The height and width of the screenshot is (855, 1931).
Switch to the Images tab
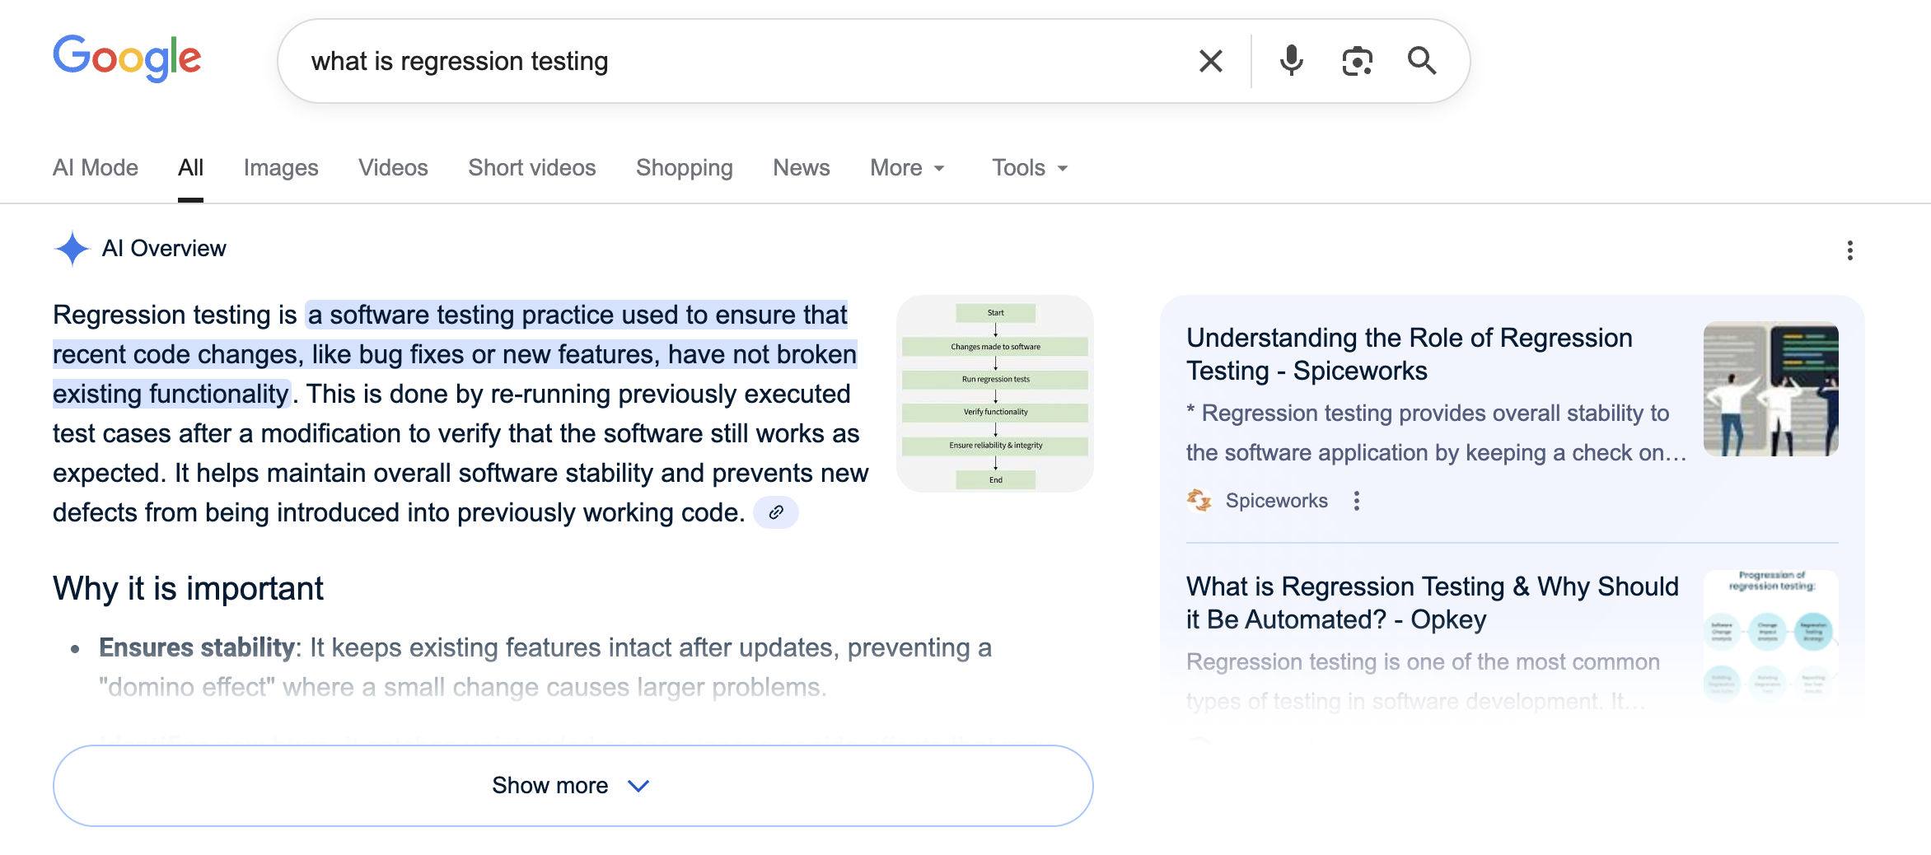click(x=280, y=168)
